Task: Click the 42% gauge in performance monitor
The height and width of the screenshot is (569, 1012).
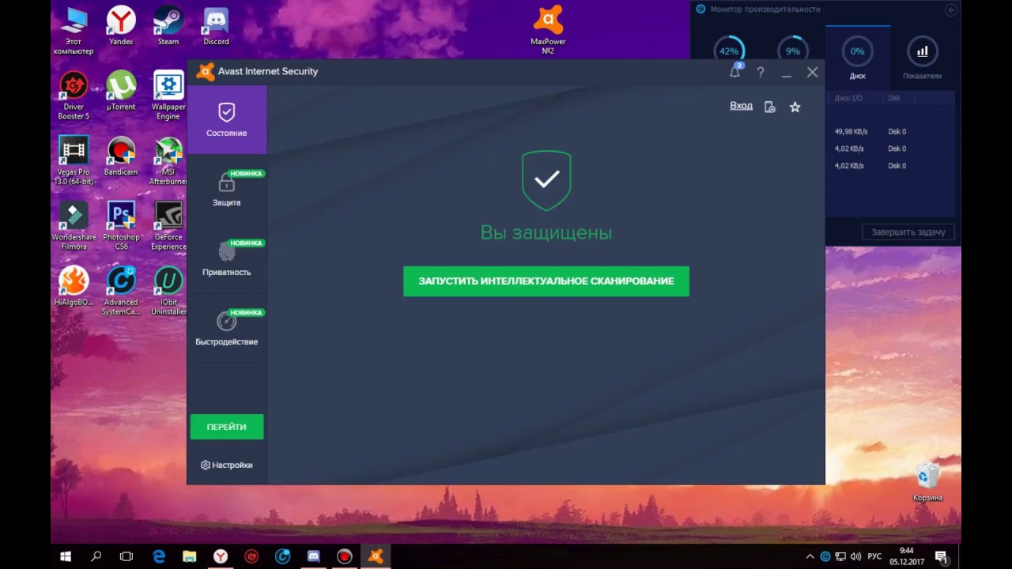Action: [728, 51]
